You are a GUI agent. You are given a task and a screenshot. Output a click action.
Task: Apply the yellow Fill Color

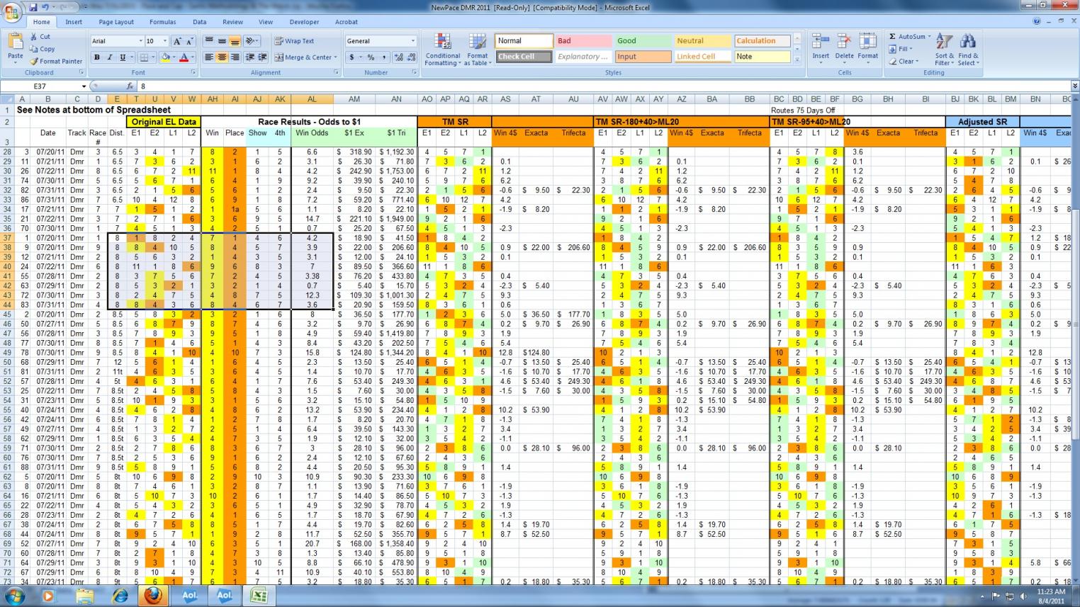tap(165, 57)
